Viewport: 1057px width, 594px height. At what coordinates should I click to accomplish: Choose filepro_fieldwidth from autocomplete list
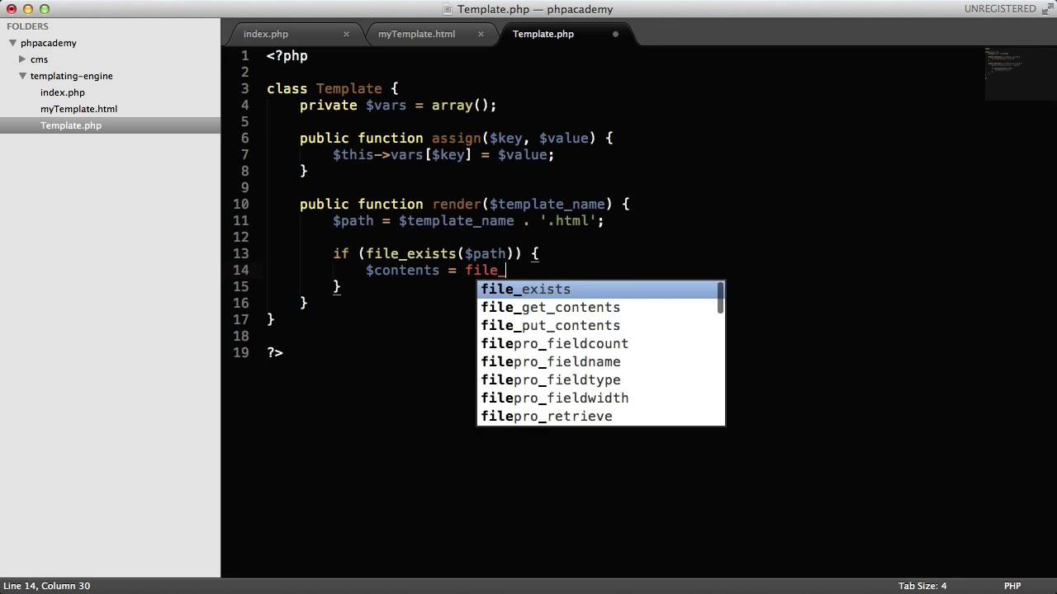tap(597, 398)
